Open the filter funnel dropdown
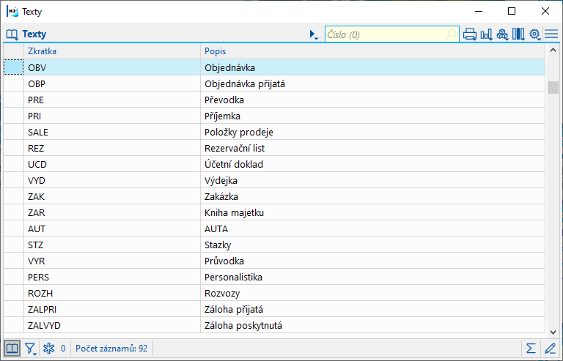Screen dimensions: 563x361 [x=31, y=348]
